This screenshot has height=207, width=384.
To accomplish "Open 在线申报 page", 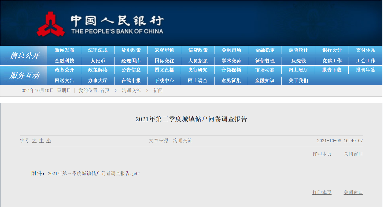I will [x=131, y=81].
